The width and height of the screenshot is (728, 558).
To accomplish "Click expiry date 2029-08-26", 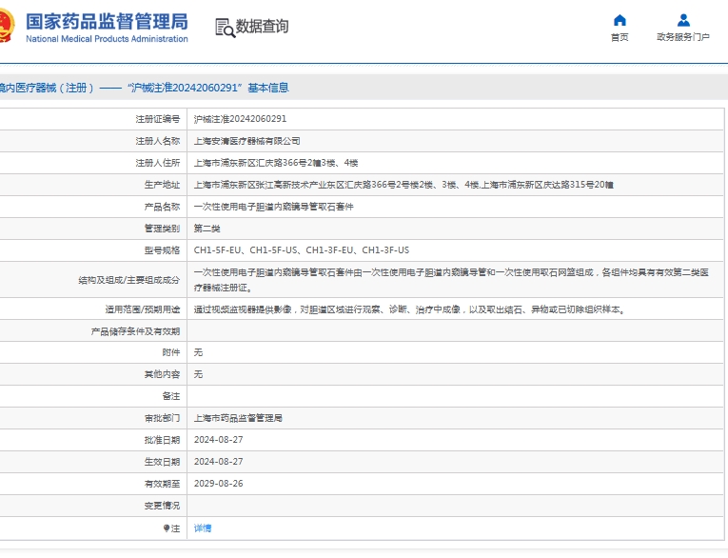I will click(x=218, y=483).
